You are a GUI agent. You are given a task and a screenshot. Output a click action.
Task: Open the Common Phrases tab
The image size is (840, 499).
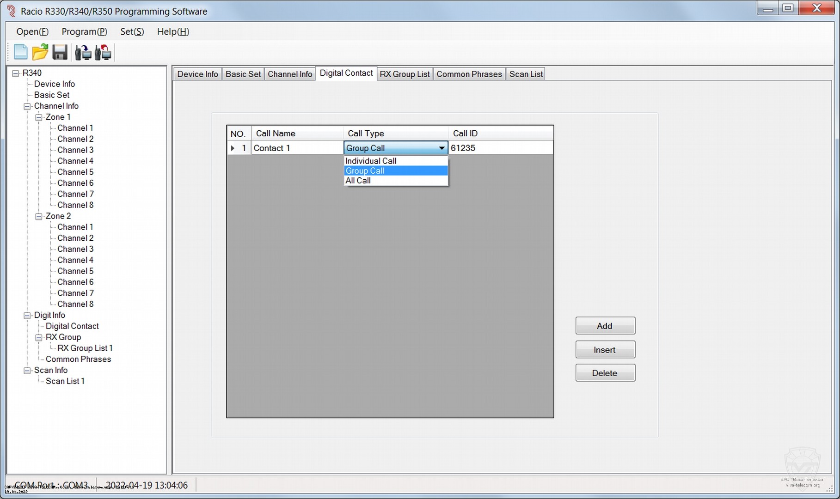[469, 74]
